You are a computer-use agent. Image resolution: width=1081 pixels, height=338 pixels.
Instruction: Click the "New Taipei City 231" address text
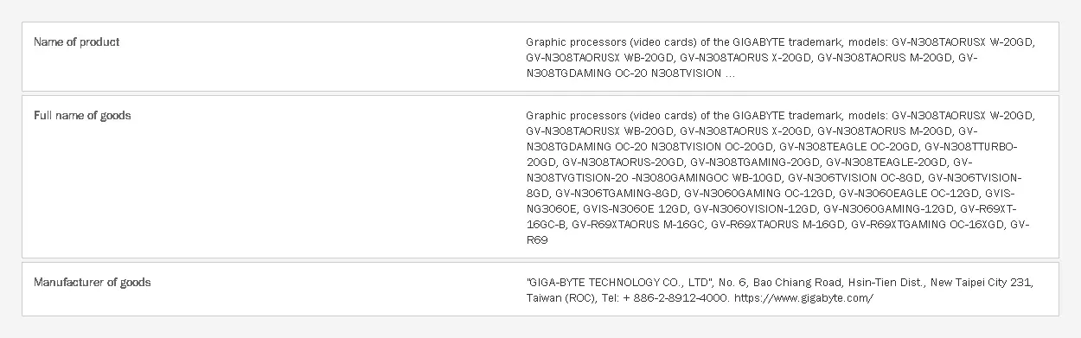point(982,283)
